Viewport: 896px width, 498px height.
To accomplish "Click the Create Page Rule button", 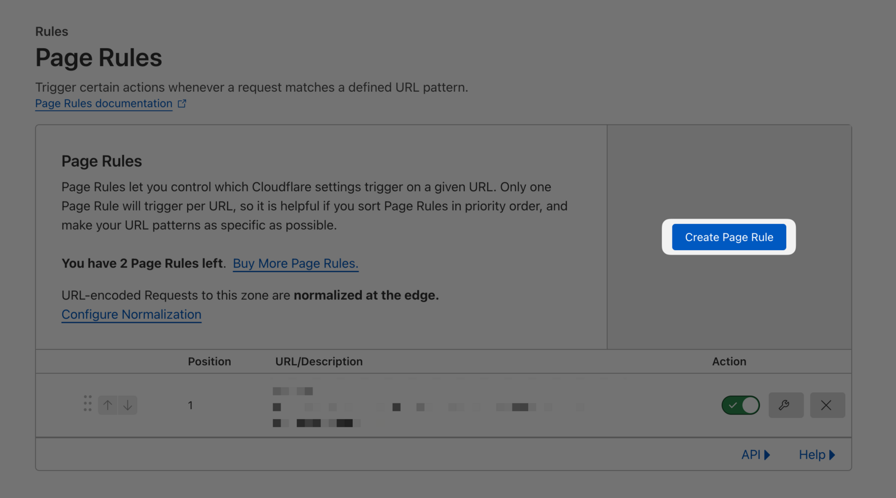I will point(729,237).
